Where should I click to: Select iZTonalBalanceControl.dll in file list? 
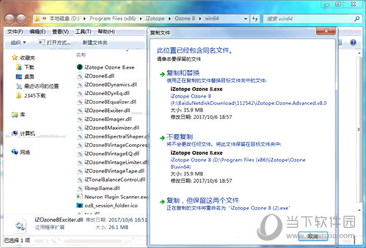[x=115, y=180]
